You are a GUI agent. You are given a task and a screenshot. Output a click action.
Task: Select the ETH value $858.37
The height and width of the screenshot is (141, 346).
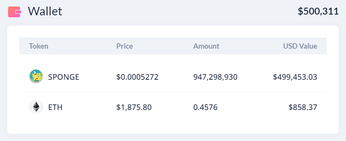[303, 107]
